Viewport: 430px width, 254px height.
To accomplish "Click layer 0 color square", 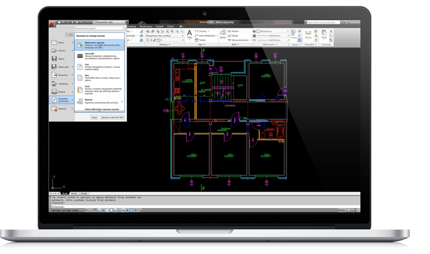I will (158, 40).
